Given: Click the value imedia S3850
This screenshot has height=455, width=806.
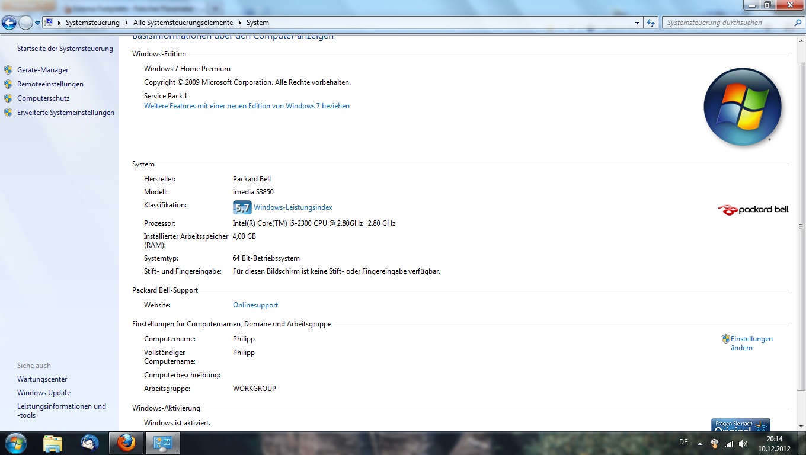Looking at the screenshot, I should 253,192.
